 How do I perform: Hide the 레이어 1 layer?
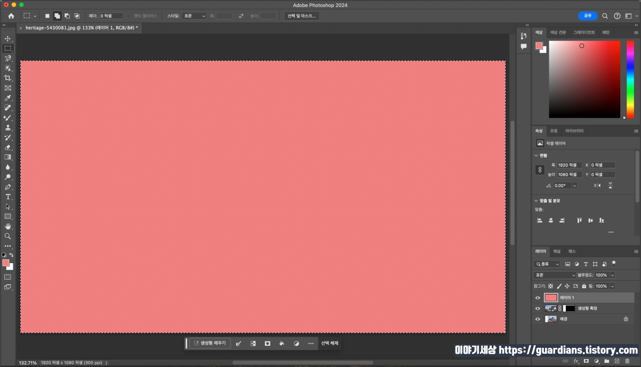click(538, 298)
